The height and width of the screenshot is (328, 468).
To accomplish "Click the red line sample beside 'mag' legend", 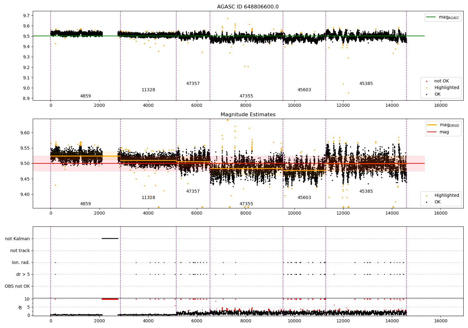I will (x=432, y=132).
